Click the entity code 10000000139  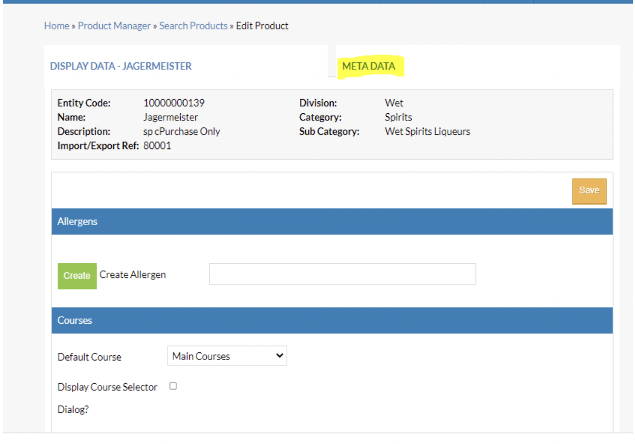[174, 103]
